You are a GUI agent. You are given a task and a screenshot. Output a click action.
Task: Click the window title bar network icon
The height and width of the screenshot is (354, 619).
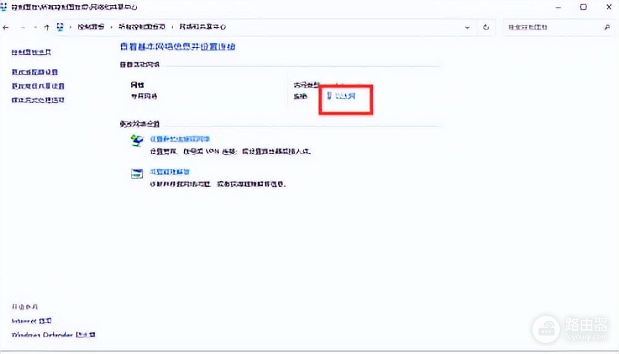coord(4,7)
